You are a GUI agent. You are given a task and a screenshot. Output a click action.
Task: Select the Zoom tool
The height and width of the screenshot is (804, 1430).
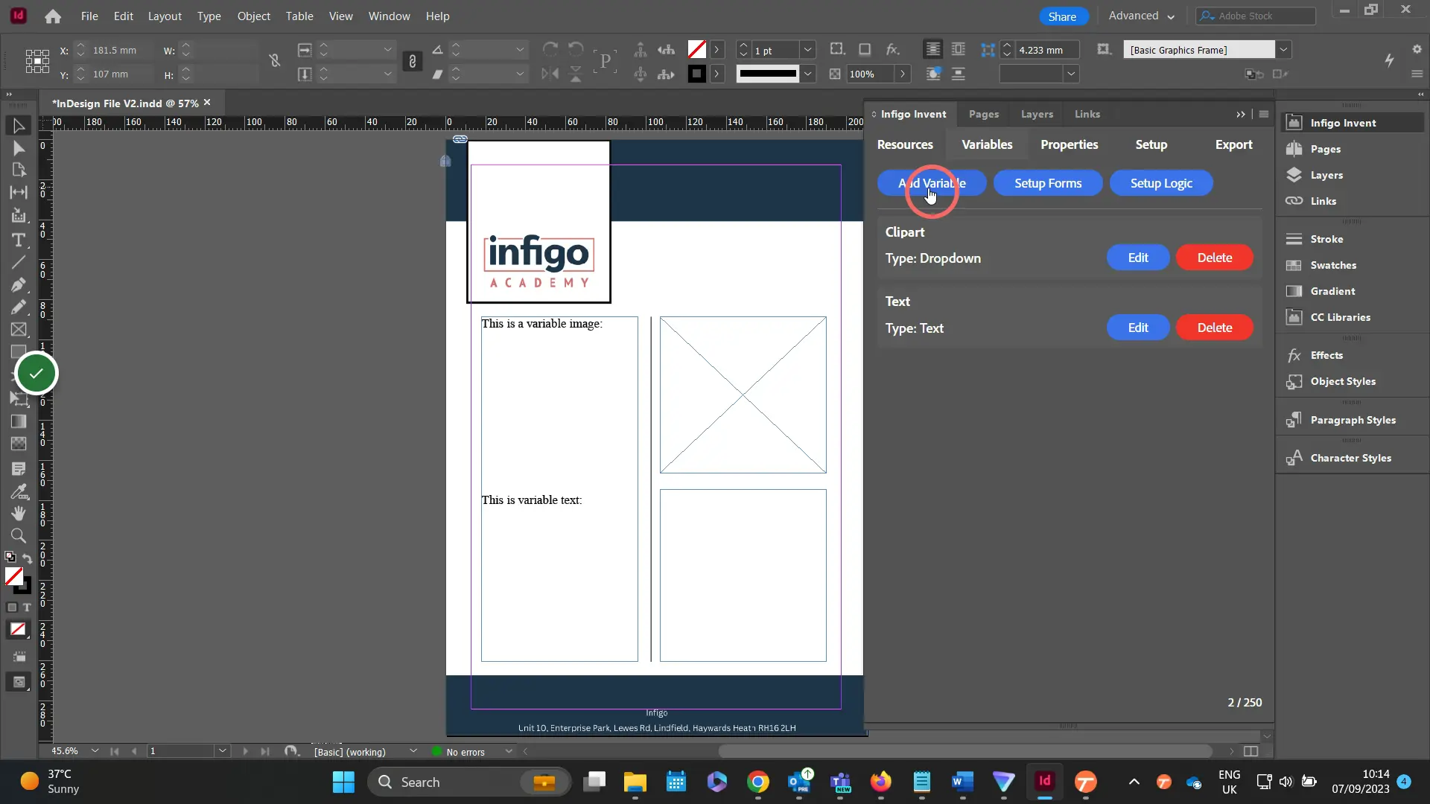[19, 535]
